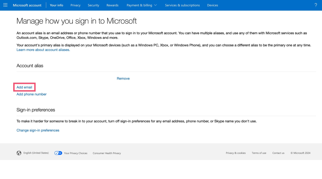Open the app launcher grid icon
322x179 pixels.
coord(5,5)
